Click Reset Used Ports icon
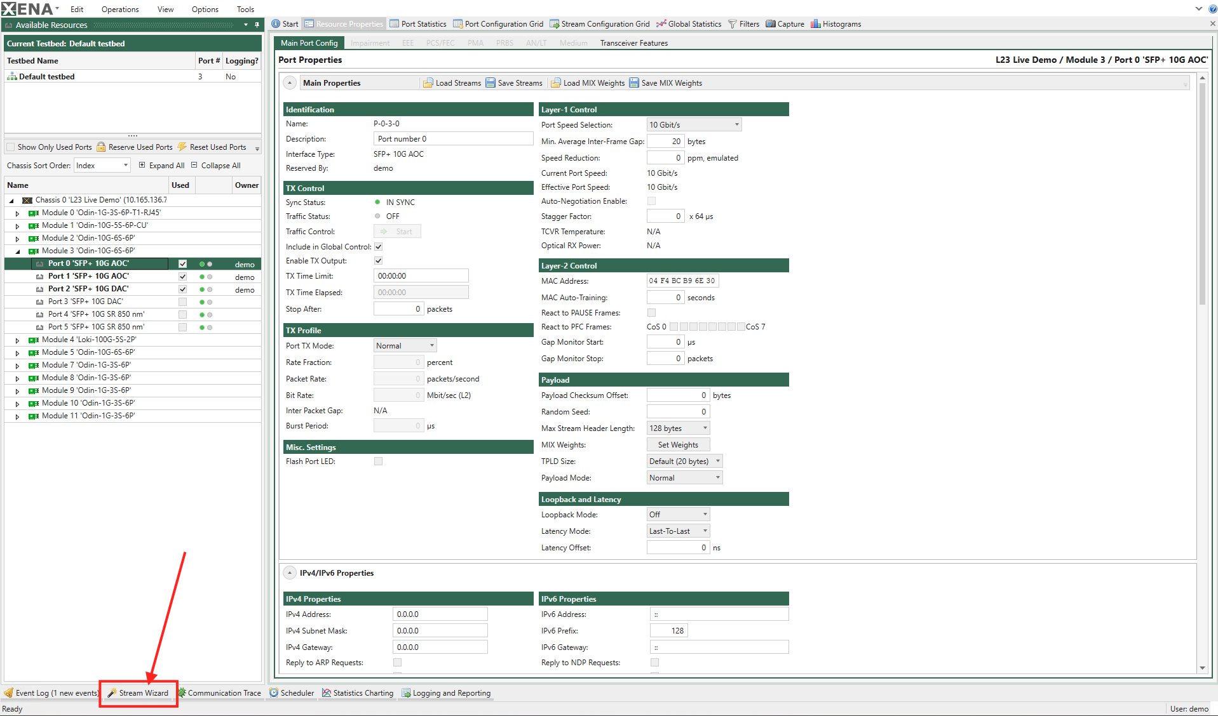The height and width of the screenshot is (716, 1218). point(182,147)
